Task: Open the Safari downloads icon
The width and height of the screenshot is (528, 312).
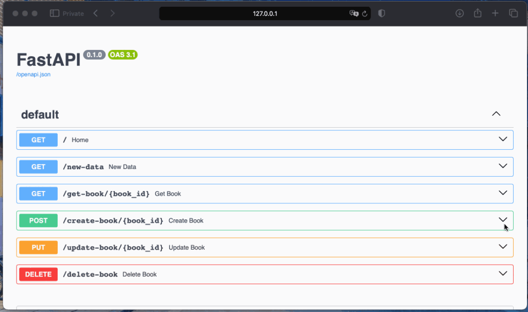Action: (459, 13)
